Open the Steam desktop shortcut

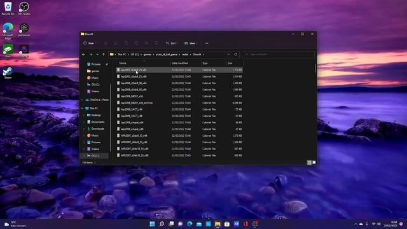click(8, 73)
